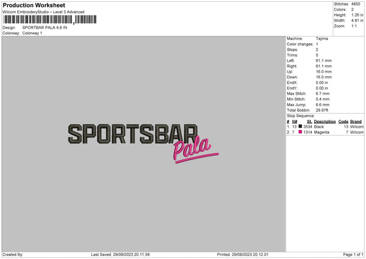Click the EndY value "0.00 in"
Viewport: 366px width, 259px height.
click(x=322, y=89)
